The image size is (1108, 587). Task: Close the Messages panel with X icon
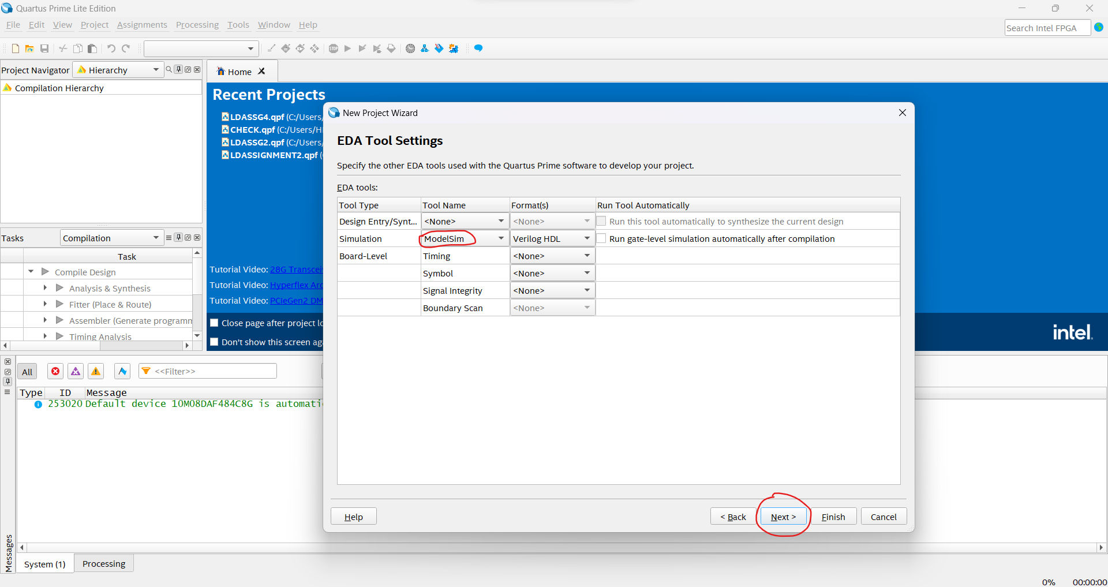pyautogui.click(x=8, y=362)
